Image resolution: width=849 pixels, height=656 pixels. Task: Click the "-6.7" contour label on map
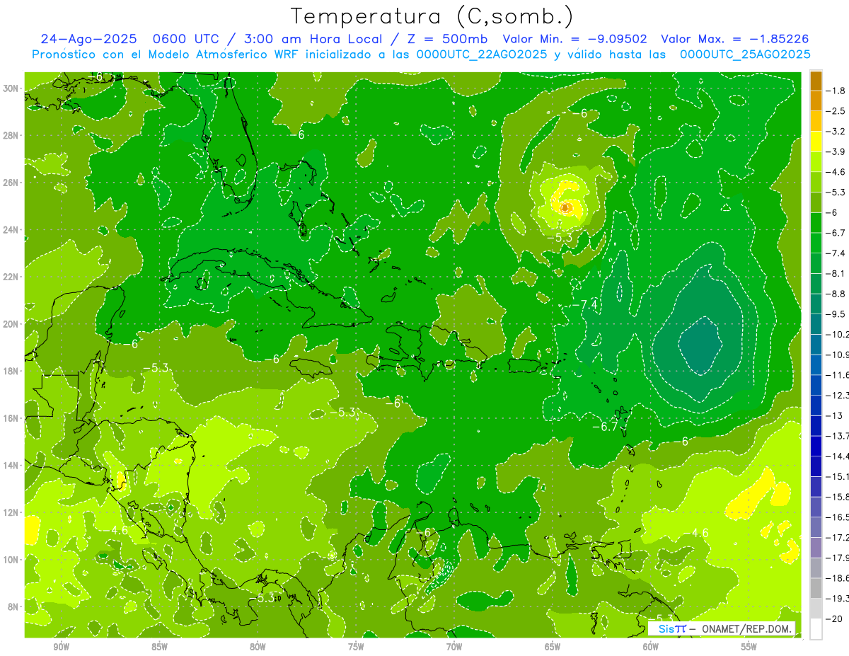tap(605, 427)
